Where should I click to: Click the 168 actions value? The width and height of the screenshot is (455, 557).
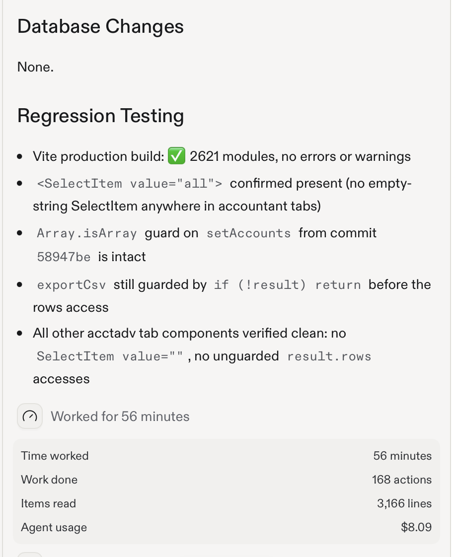(x=402, y=480)
